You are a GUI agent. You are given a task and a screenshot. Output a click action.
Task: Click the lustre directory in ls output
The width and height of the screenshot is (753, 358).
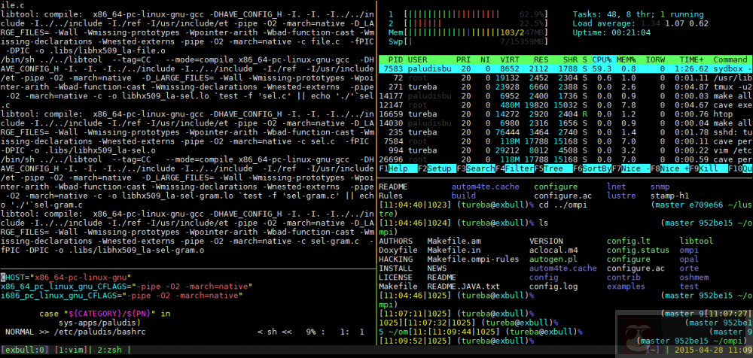(x=621, y=196)
